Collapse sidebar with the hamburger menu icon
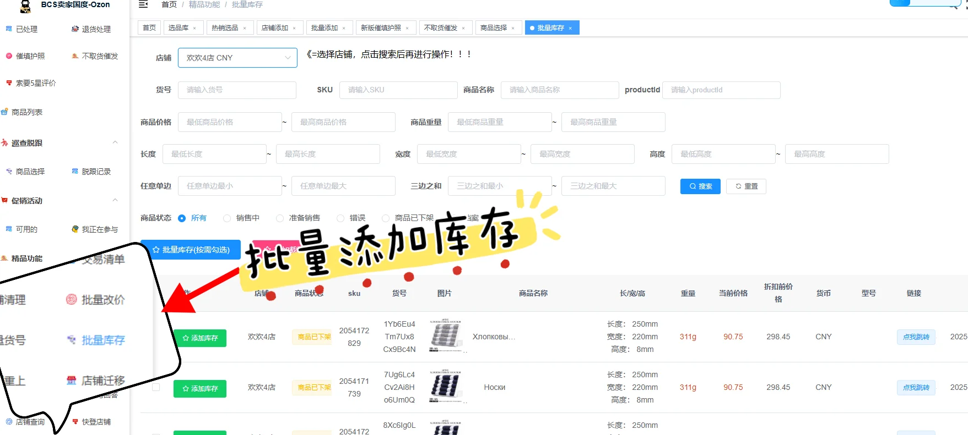 point(143,4)
